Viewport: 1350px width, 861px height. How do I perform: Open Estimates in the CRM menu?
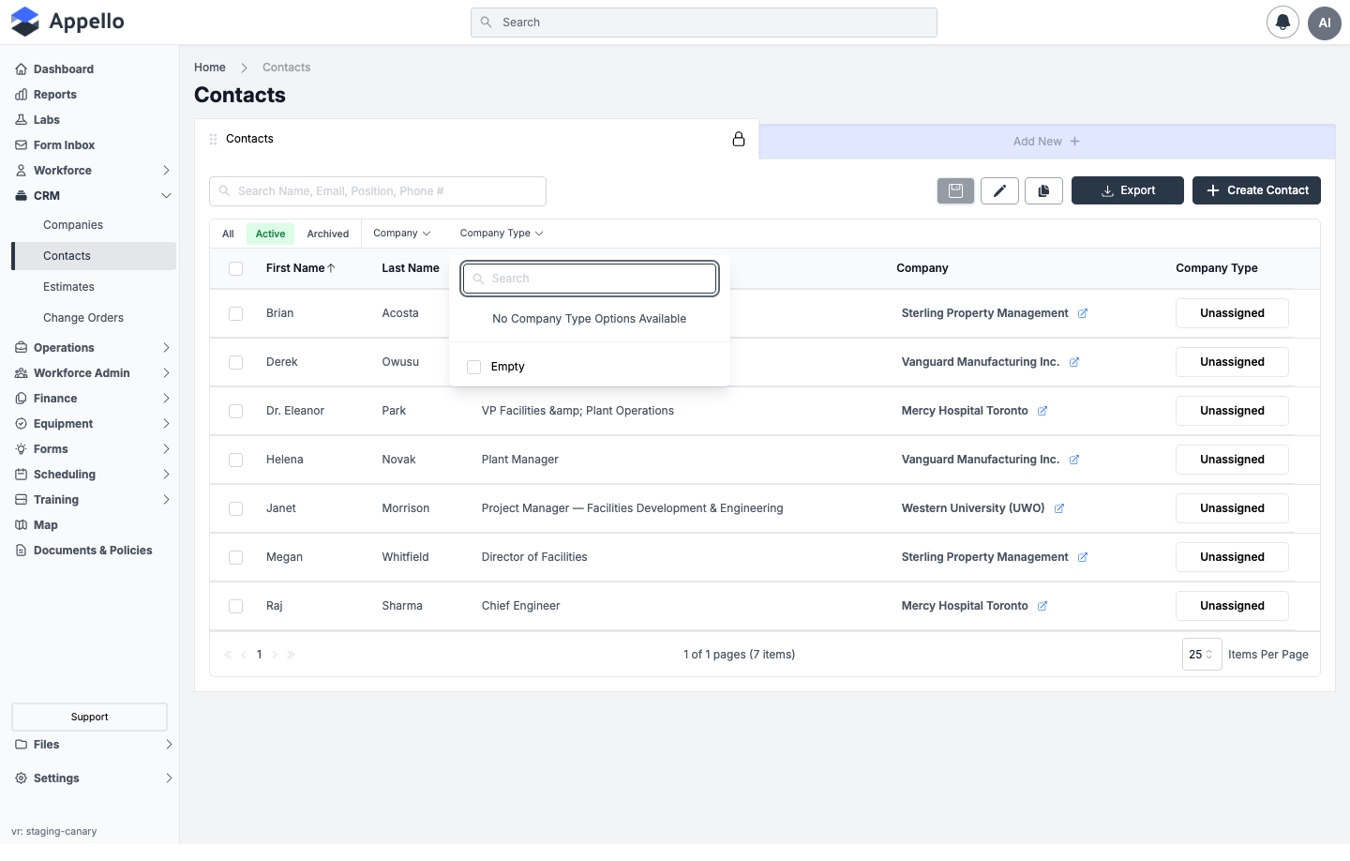coord(68,287)
